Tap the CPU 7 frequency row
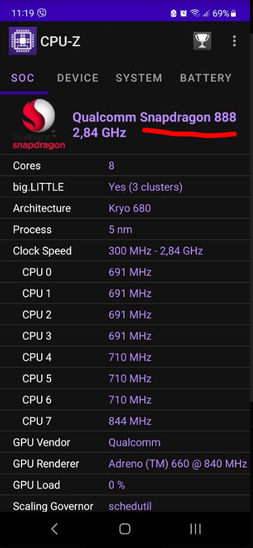Viewport: 253px width, 548px height. coord(126,421)
